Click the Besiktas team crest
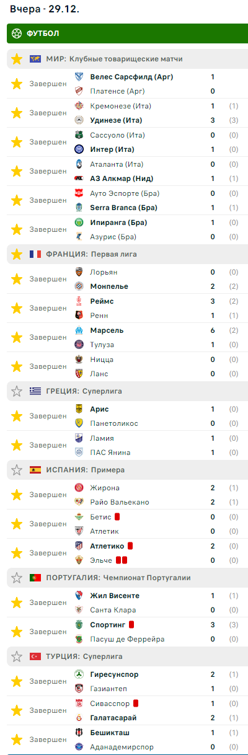The image size is (248, 755). pos(79,732)
